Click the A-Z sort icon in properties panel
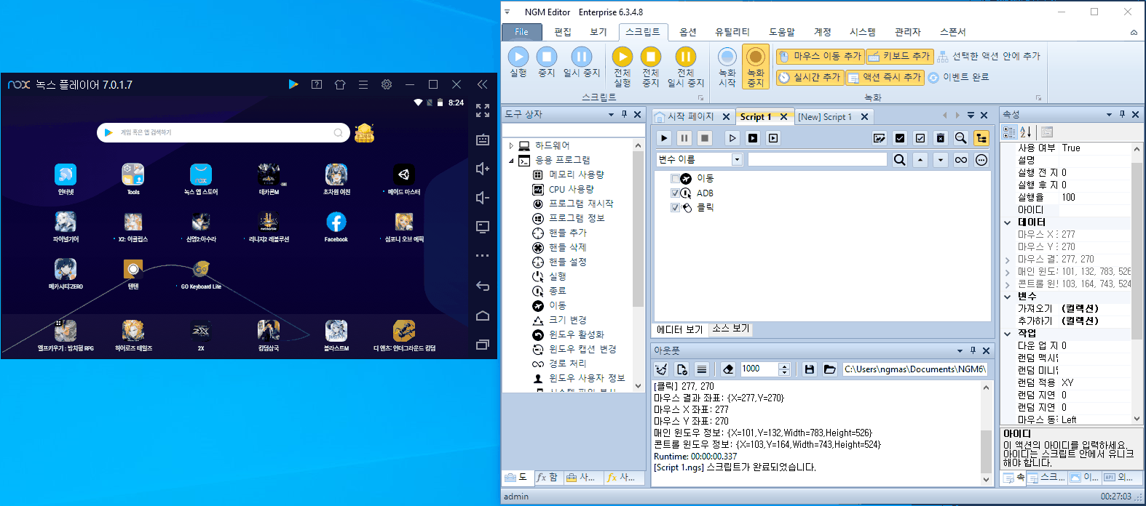1146x506 pixels. [1026, 132]
